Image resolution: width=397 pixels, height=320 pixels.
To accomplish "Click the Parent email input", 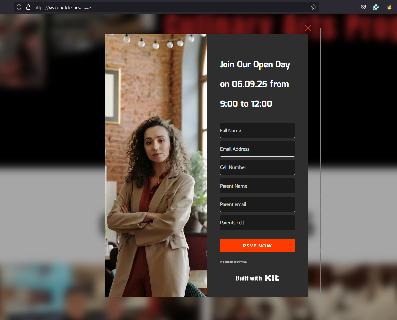I will pyautogui.click(x=257, y=204).
